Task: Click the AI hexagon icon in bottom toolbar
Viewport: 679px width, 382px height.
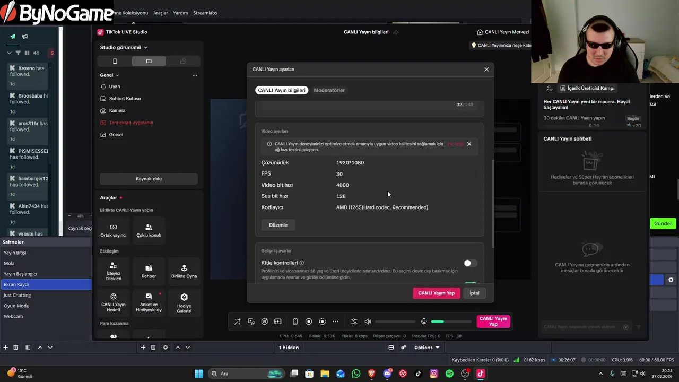Action: (264, 322)
